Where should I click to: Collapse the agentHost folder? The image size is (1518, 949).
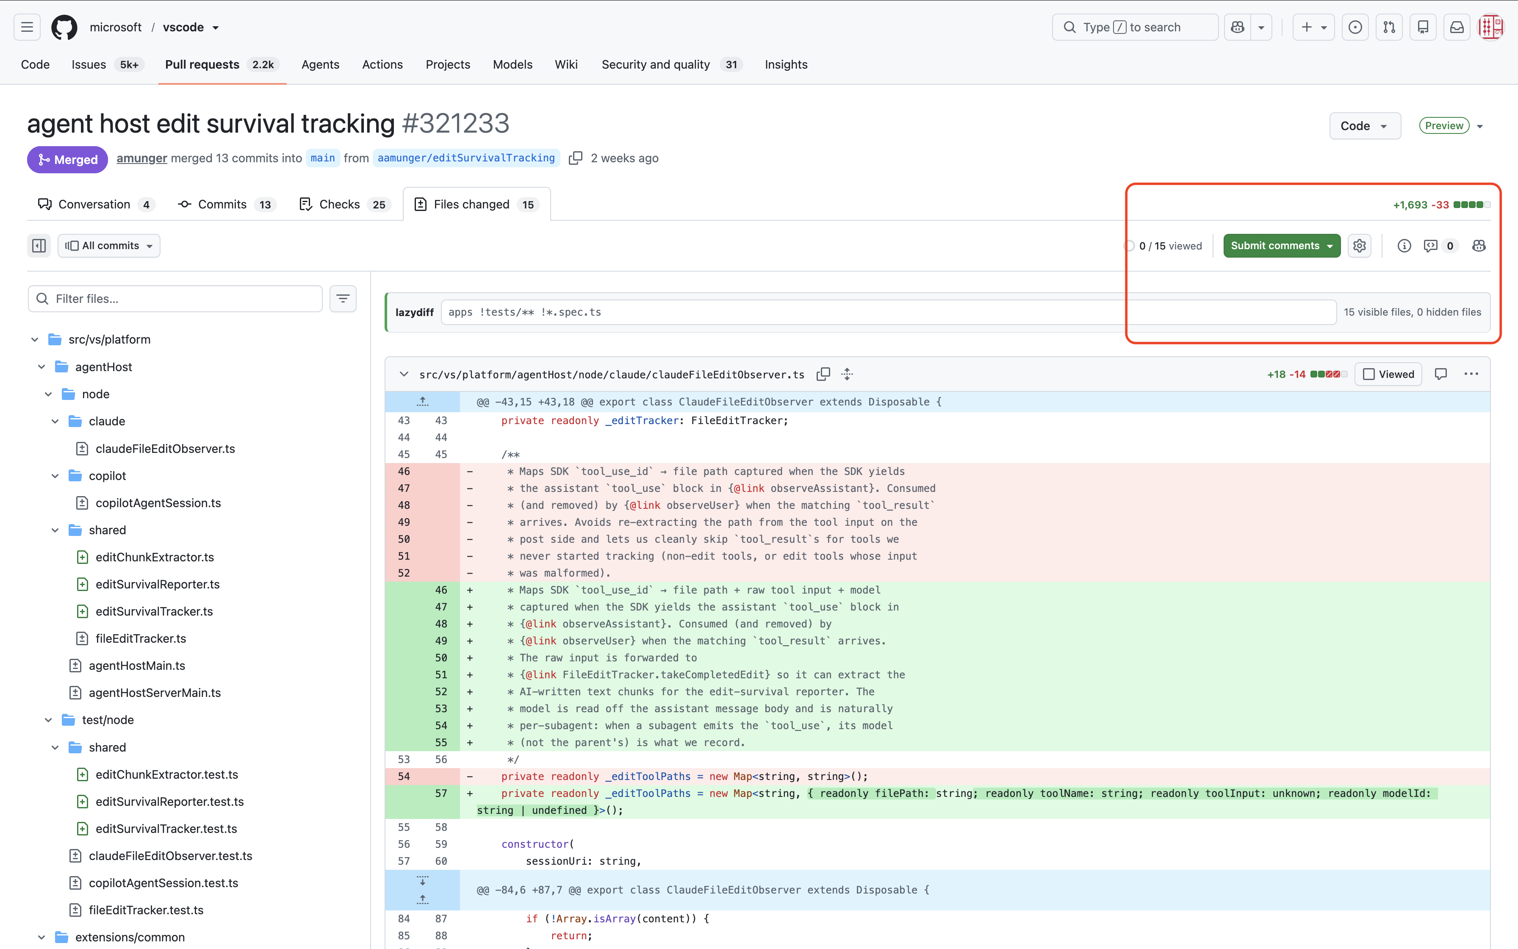click(42, 366)
